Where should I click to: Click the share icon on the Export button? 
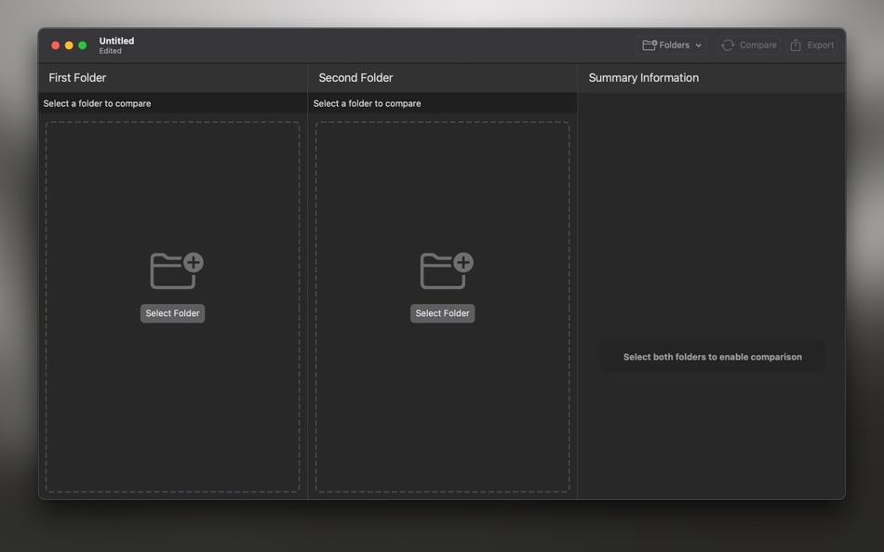[797, 45]
